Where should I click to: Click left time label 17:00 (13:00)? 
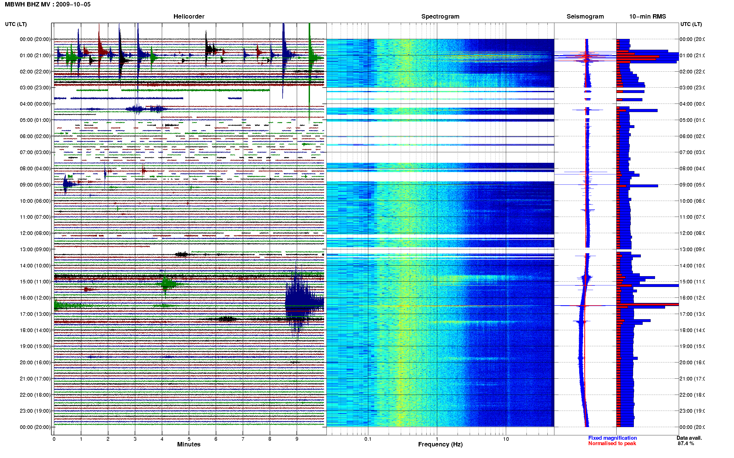(35, 314)
